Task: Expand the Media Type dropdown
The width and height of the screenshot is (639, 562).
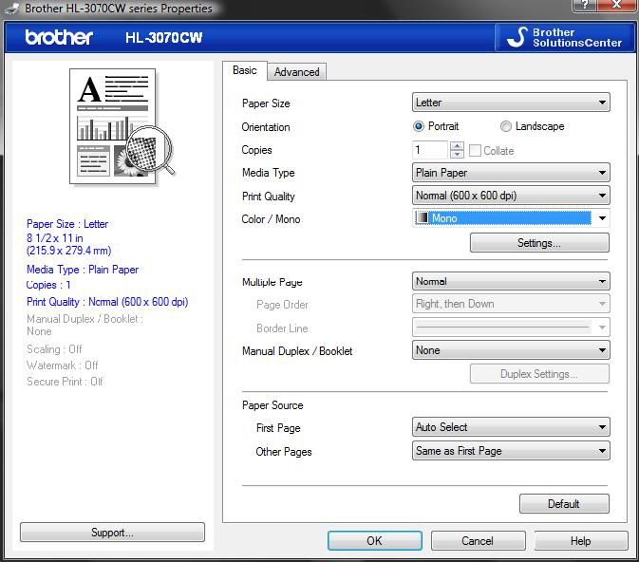Action: pyautogui.click(x=511, y=173)
